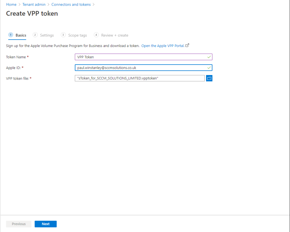Click the step 3 circle icon
This screenshot has width=290, height=232.
pyautogui.click(x=63, y=35)
